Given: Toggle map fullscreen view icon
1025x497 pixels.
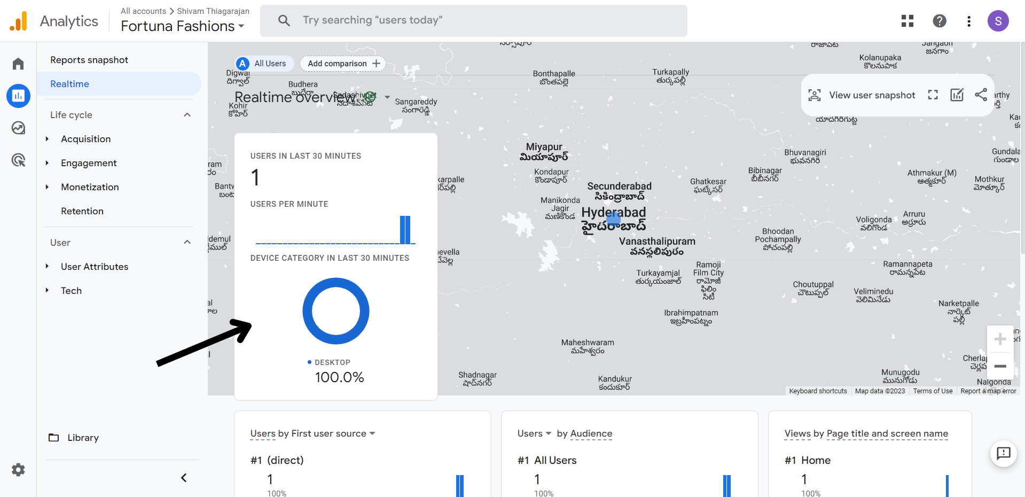Looking at the screenshot, I should (933, 95).
